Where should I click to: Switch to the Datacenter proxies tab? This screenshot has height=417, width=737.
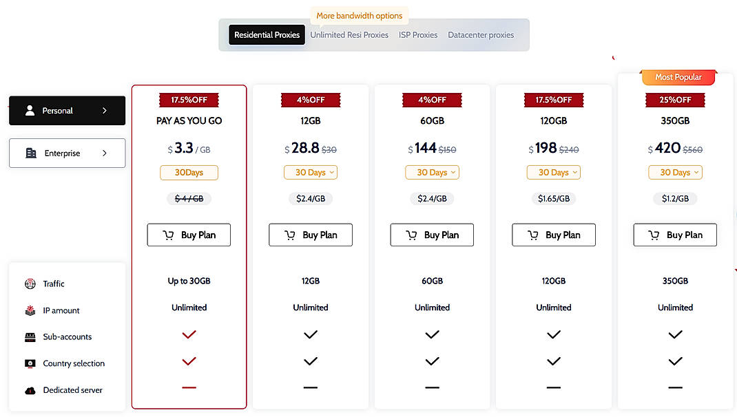click(x=481, y=34)
